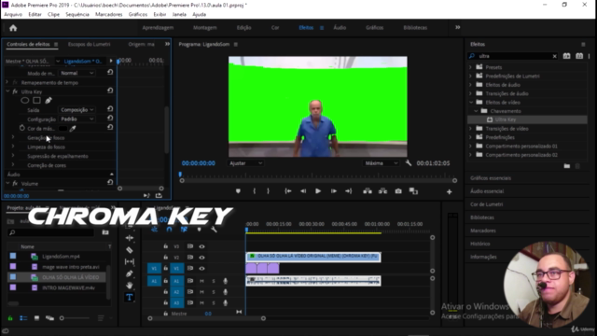Toggle A1 source patching

154,281
